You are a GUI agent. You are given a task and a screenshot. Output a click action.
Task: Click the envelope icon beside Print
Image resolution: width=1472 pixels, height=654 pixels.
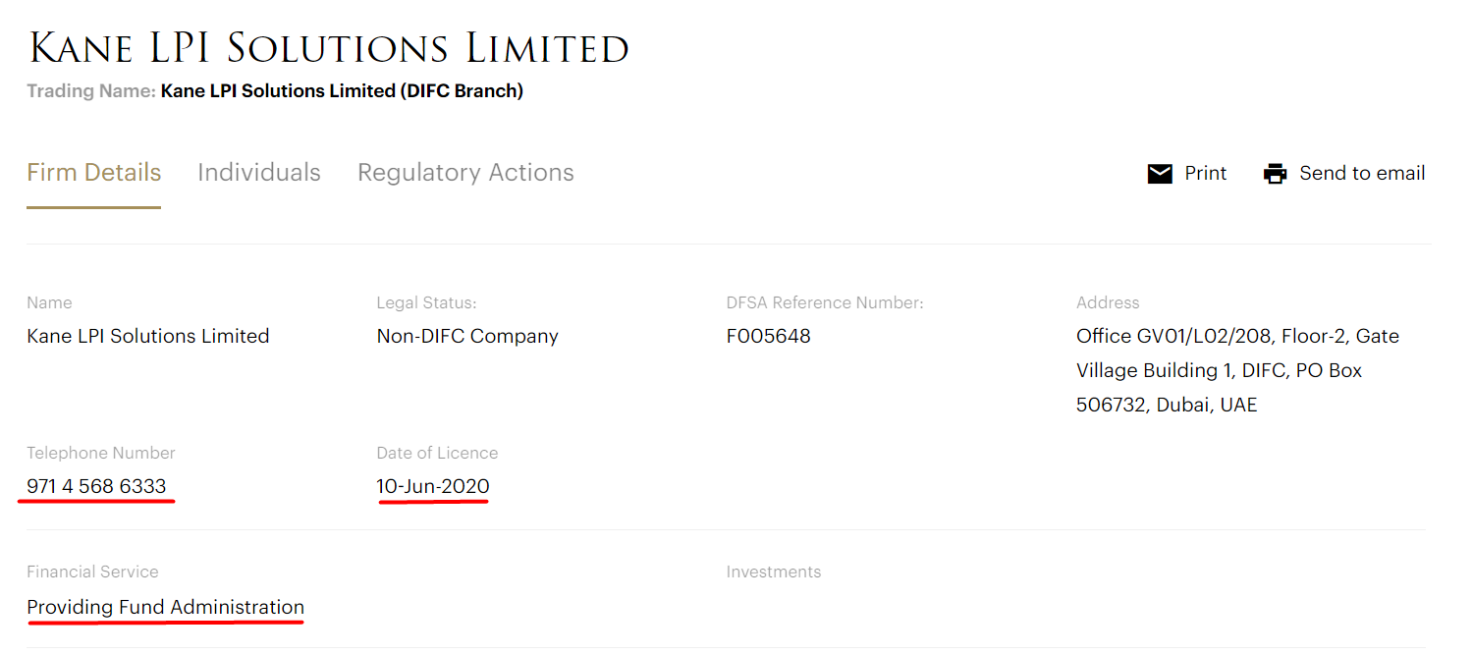pos(1160,174)
